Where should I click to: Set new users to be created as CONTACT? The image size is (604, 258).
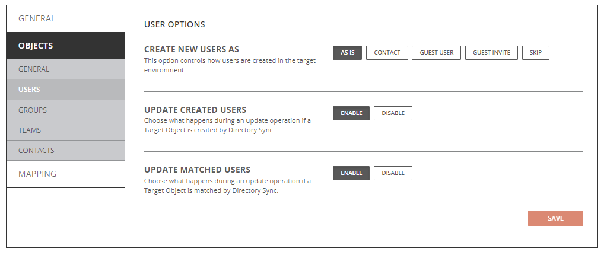click(387, 53)
